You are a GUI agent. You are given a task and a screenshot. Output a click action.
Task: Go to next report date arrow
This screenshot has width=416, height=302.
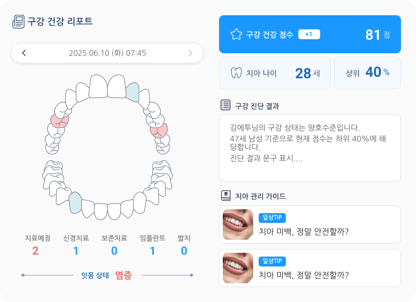point(190,53)
